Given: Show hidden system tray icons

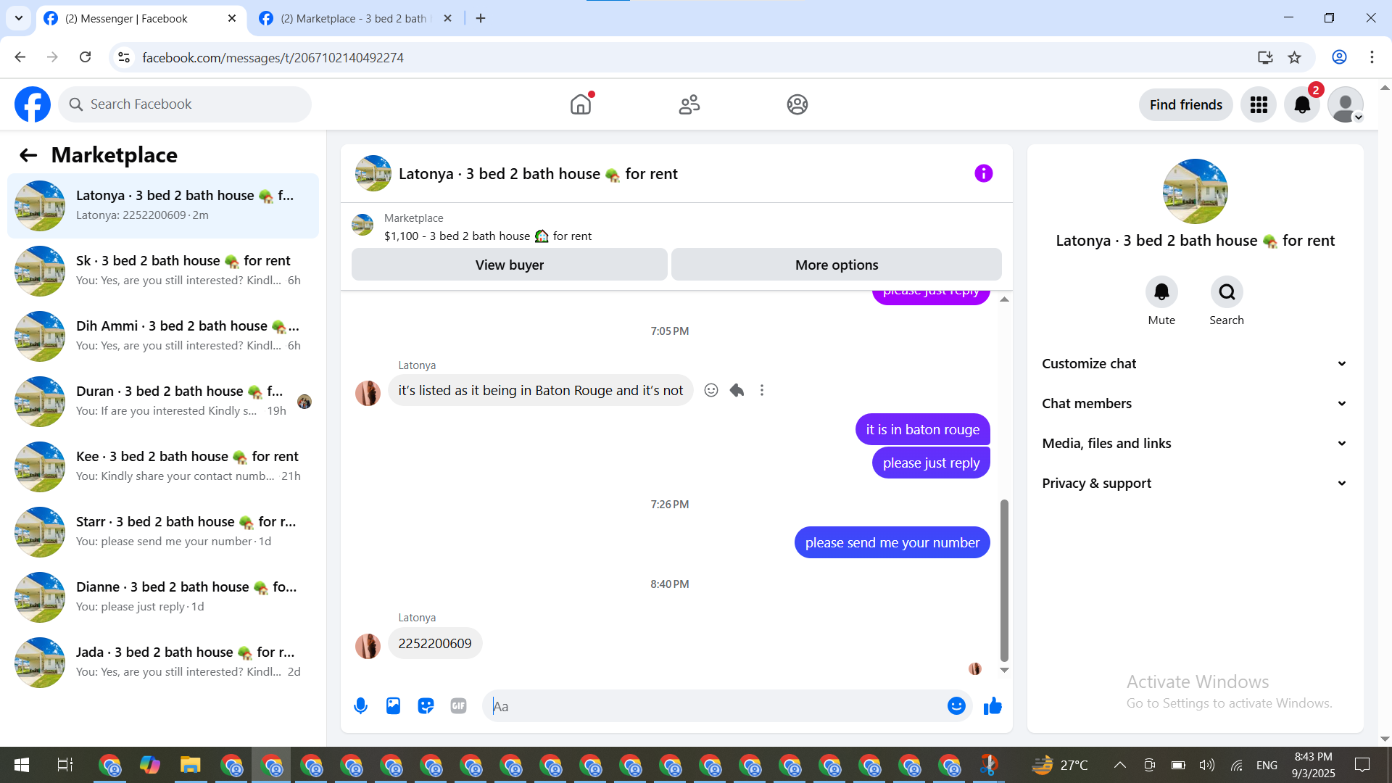Looking at the screenshot, I should pyautogui.click(x=1120, y=765).
